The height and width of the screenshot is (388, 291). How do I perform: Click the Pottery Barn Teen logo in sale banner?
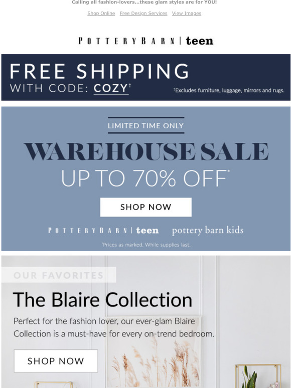pyautogui.click(x=103, y=231)
